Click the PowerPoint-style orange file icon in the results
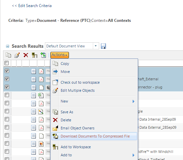Screen dimensions: 183x160 click(x=41, y=144)
